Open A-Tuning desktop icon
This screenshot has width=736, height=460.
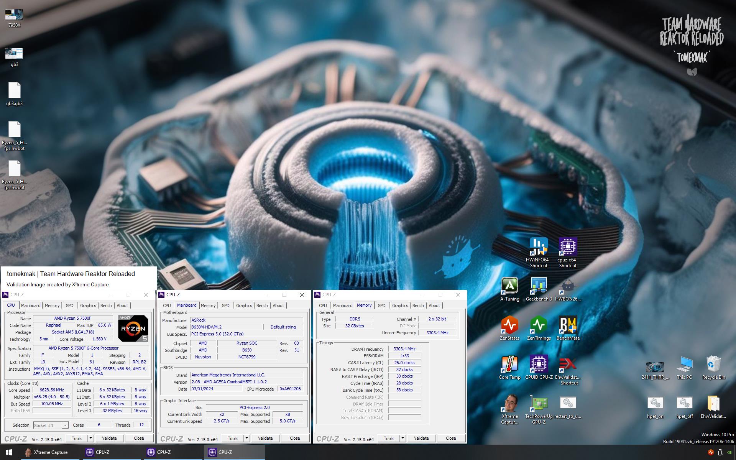pos(509,289)
